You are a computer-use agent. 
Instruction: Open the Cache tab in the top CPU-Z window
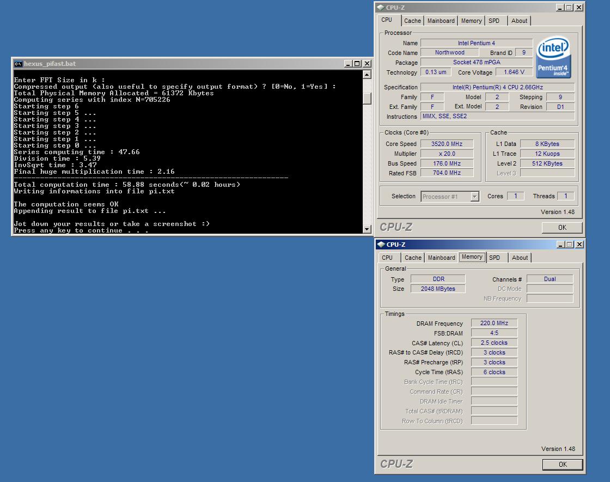point(412,21)
